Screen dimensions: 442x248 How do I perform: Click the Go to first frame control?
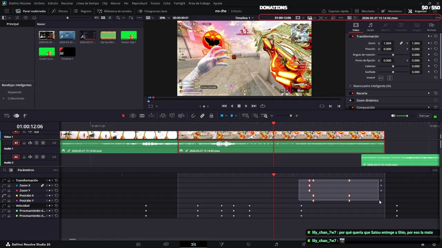(x=224, y=106)
